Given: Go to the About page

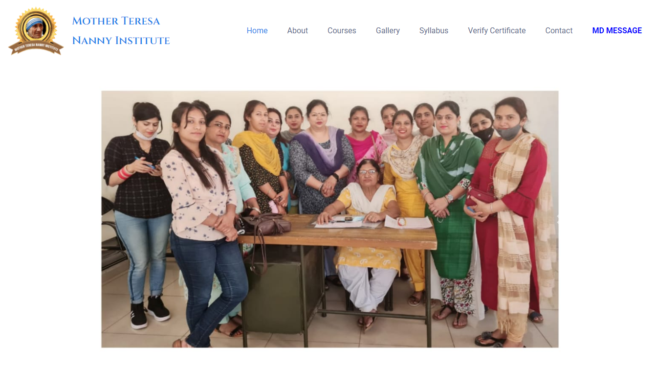Looking at the screenshot, I should 297,30.
